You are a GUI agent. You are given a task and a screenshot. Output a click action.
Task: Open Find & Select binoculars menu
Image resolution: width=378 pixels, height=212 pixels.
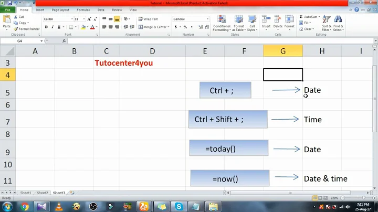click(338, 23)
